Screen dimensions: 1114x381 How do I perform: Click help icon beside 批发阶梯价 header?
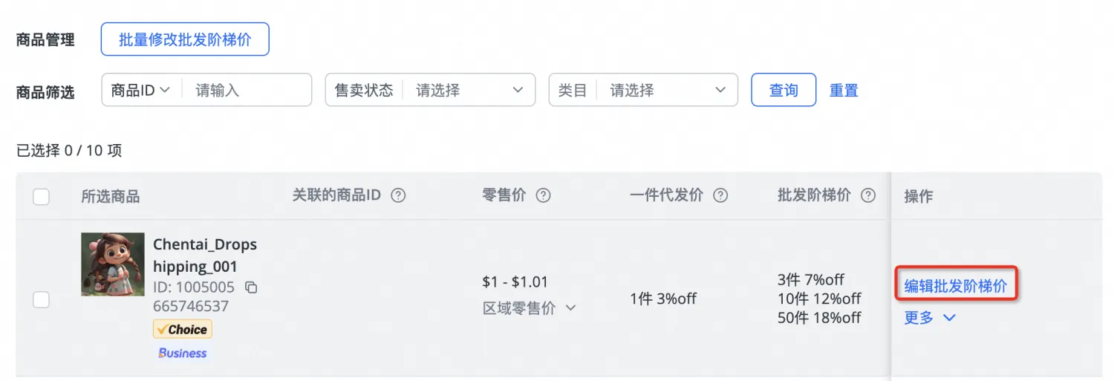coord(867,195)
